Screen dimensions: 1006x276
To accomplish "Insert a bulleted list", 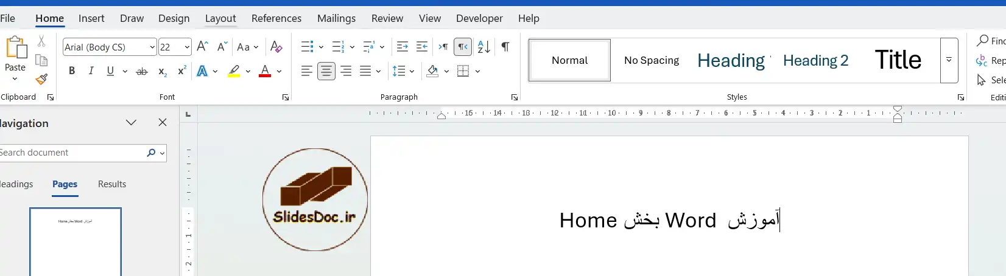I will (307, 47).
